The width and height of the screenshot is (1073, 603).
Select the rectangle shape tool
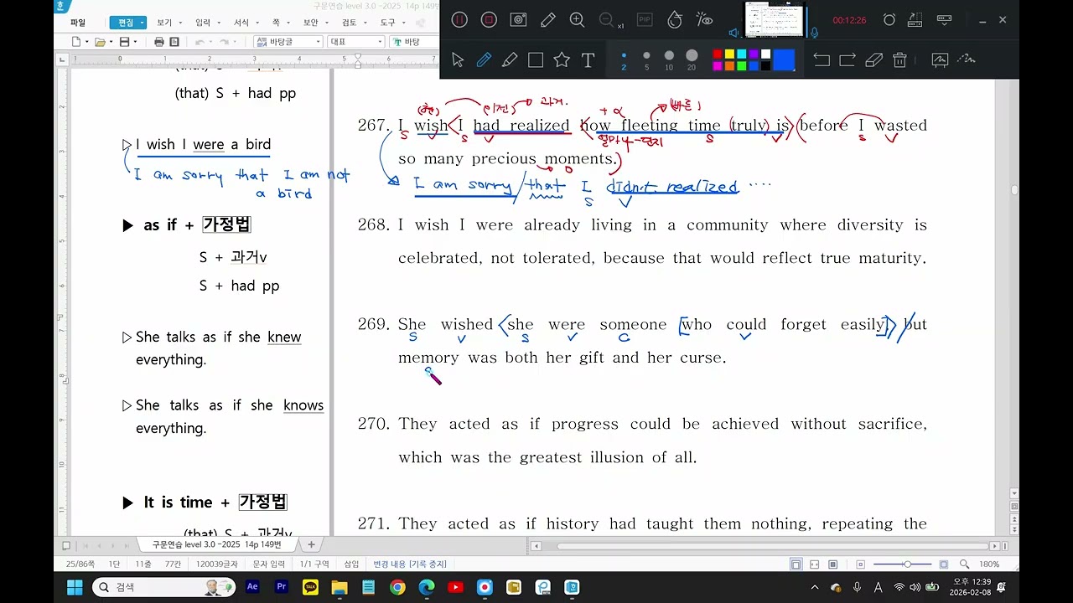click(536, 59)
